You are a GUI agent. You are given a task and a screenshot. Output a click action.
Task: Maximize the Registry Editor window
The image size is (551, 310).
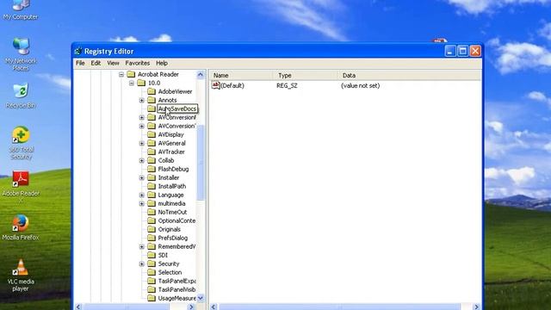pyautogui.click(x=463, y=52)
